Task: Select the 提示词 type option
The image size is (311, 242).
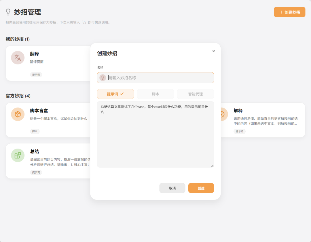Action: click(115, 94)
